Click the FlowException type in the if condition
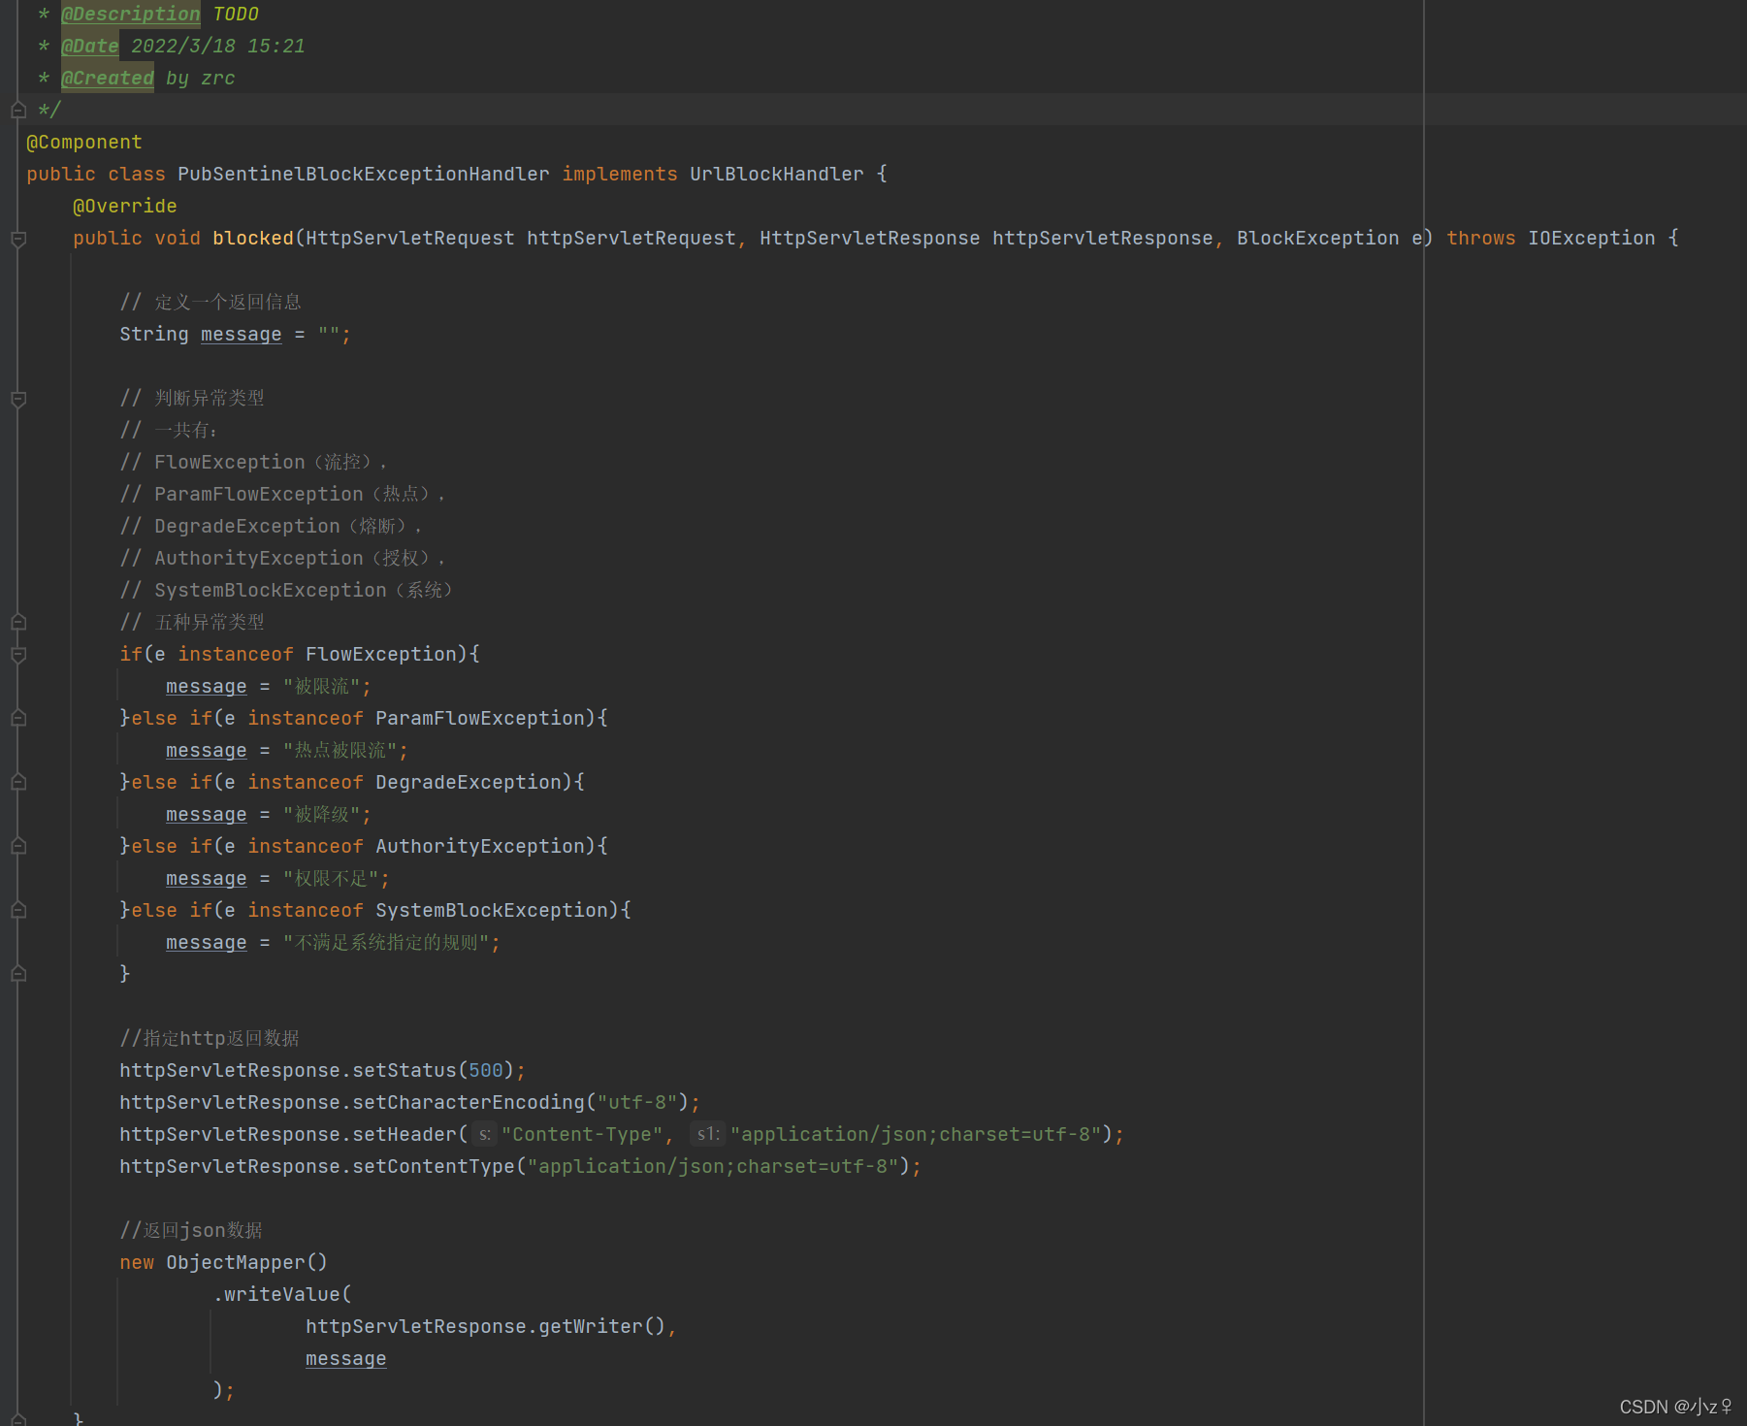The width and height of the screenshot is (1747, 1426). [x=381, y=655]
